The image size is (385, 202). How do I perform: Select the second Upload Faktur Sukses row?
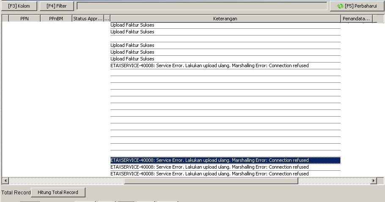225,32
